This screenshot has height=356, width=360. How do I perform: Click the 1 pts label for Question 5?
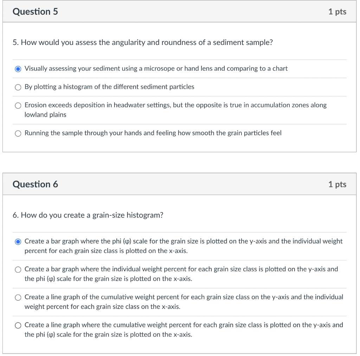(x=337, y=12)
